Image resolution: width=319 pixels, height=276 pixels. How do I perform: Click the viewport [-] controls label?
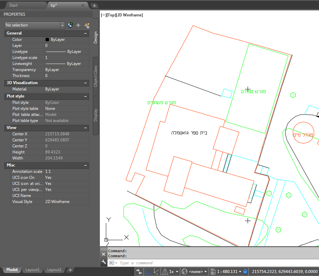click(x=103, y=15)
